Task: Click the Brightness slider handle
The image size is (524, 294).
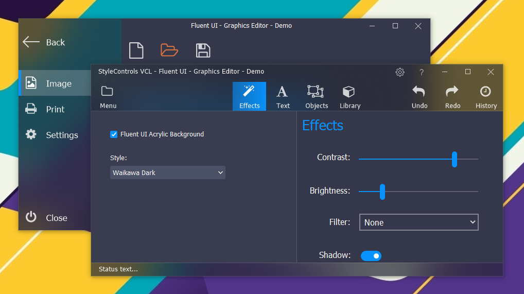Action: (x=382, y=192)
